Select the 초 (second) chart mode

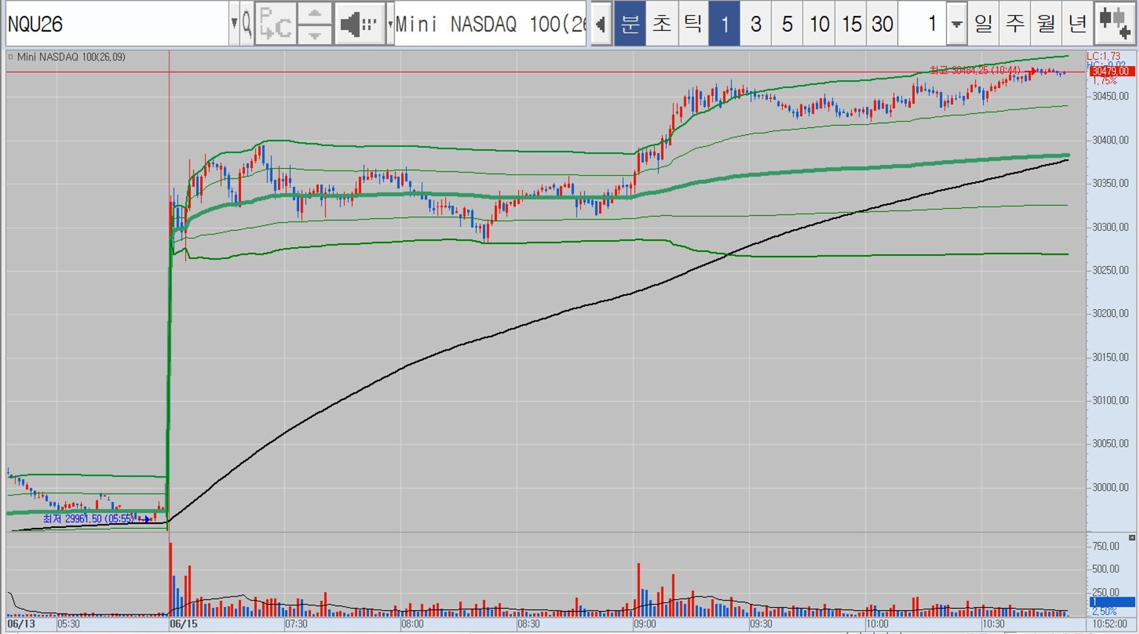[661, 24]
